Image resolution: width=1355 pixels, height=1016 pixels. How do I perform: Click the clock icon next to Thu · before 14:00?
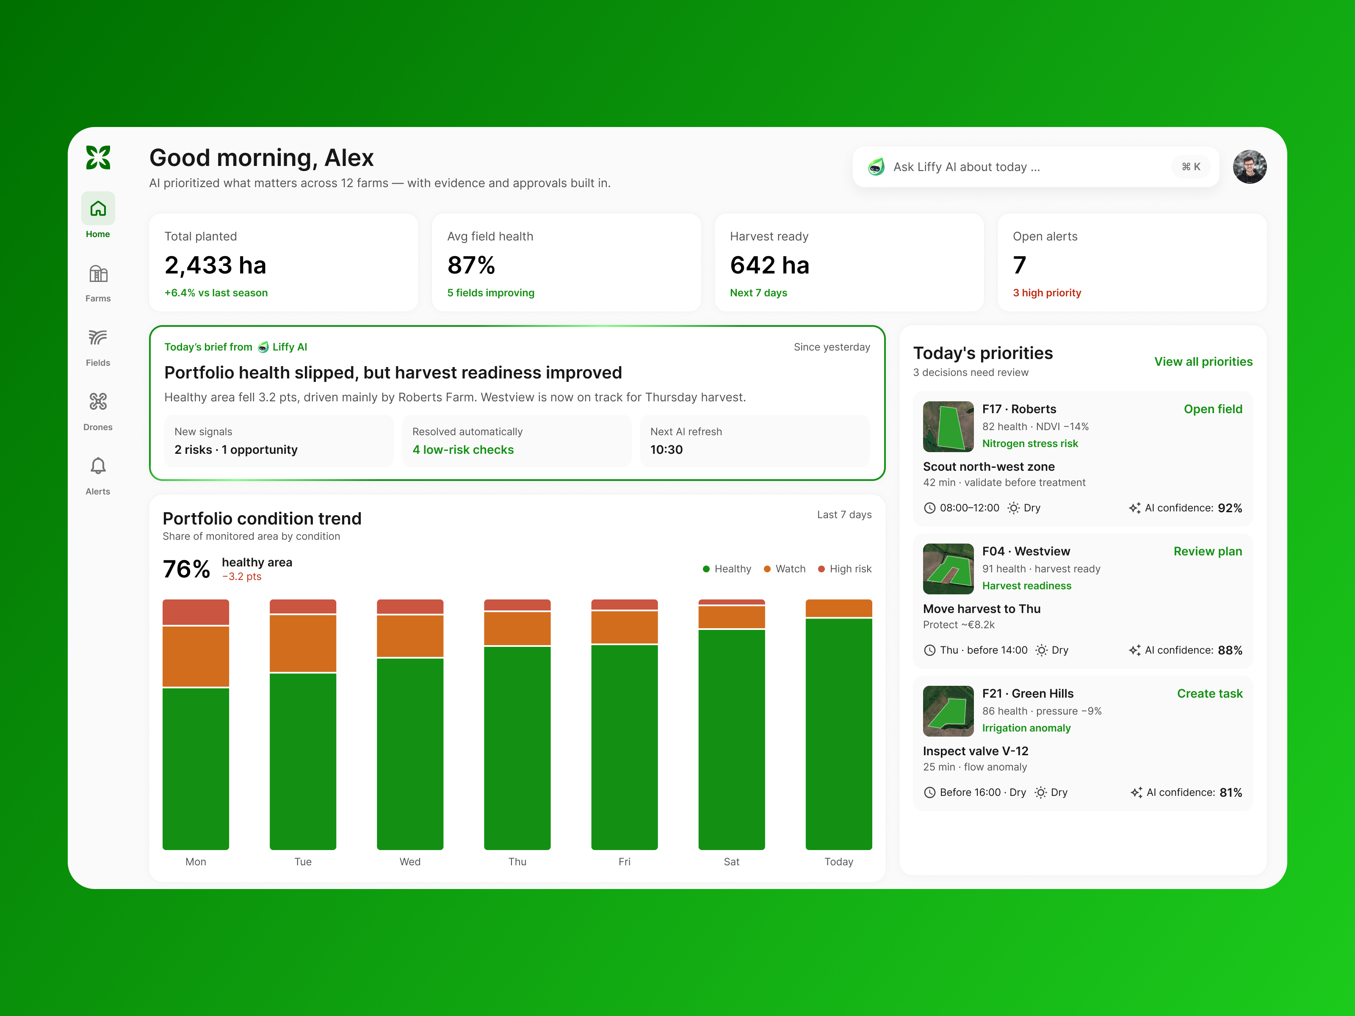click(929, 650)
